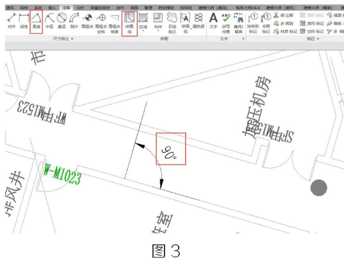Select the Detail Line (详图线) tool
The width and height of the screenshot is (344, 264).
tap(129, 23)
